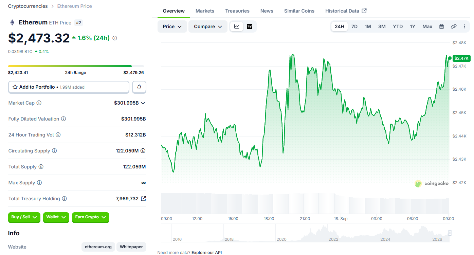Expand the Market Cap chevron
Screen dimensions: 474x255
tap(143, 103)
